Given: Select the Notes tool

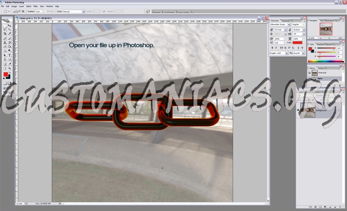Looking at the screenshot, I should (x=5, y=64).
